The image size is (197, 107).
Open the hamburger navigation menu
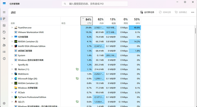click(4, 12)
